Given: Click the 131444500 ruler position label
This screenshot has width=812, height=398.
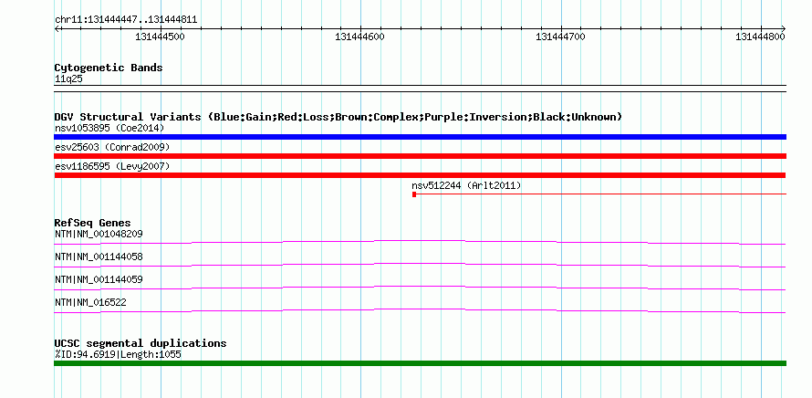Looking at the screenshot, I should pos(160,37).
